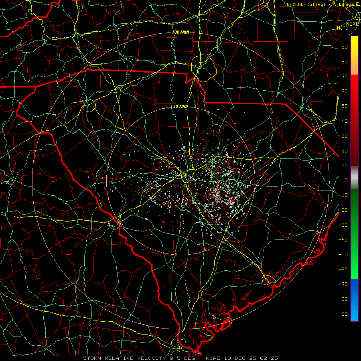Click the 10 DEC 25 date text
This screenshot has width=361, height=361.
tap(240, 358)
